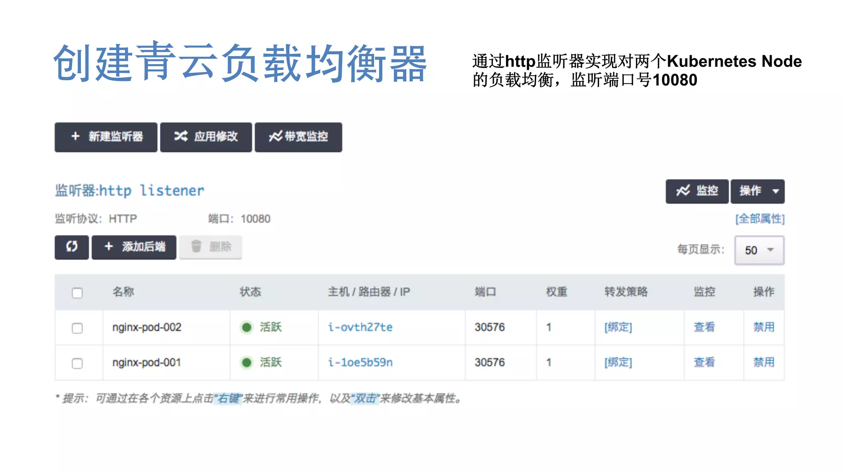Toggle the select-all checkbox in table header
Screen dimensions: 842x474
[x=77, y=293]
